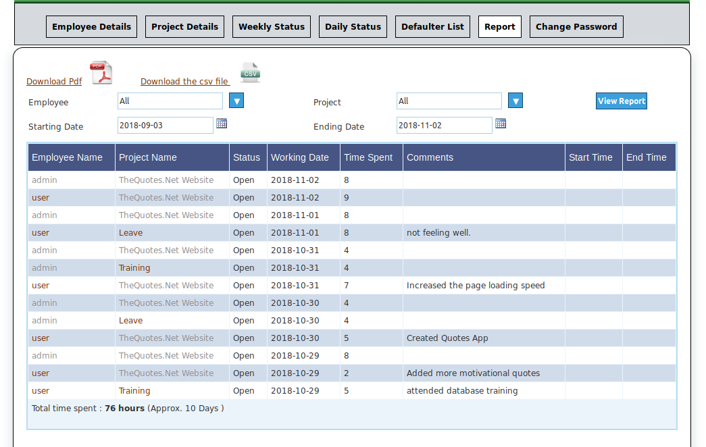Viewport: 706px width, 447px height.
Task: Open the Employee Details tab
Action: [91, 26]
